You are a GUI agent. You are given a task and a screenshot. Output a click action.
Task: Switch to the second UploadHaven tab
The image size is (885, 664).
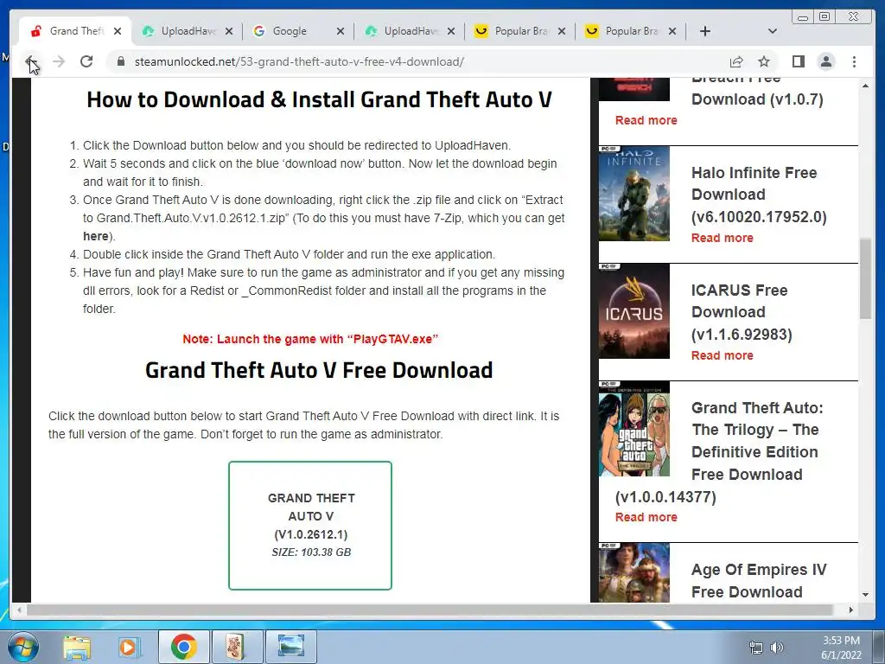pyautogui.click(x=409, y=31)
